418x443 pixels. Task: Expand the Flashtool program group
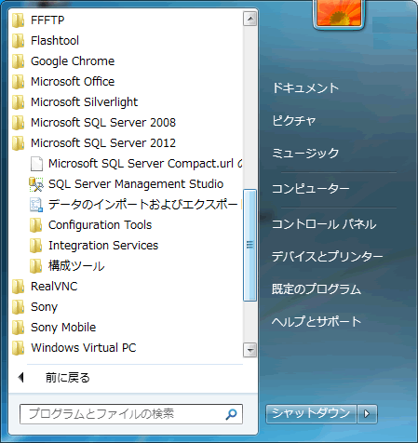point(55,41)
